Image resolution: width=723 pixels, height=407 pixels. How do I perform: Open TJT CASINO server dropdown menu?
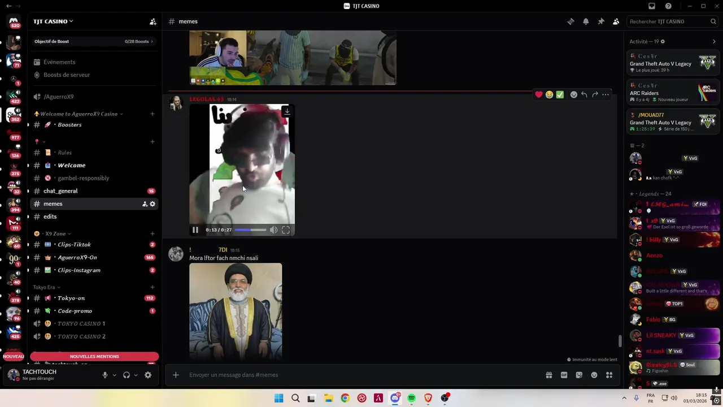[x=53, y=21]
